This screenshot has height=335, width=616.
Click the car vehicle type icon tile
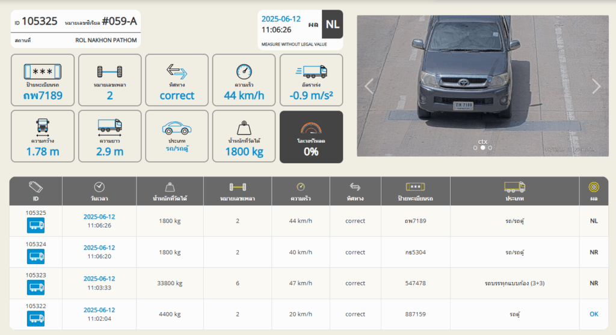[x=177, y=127]
